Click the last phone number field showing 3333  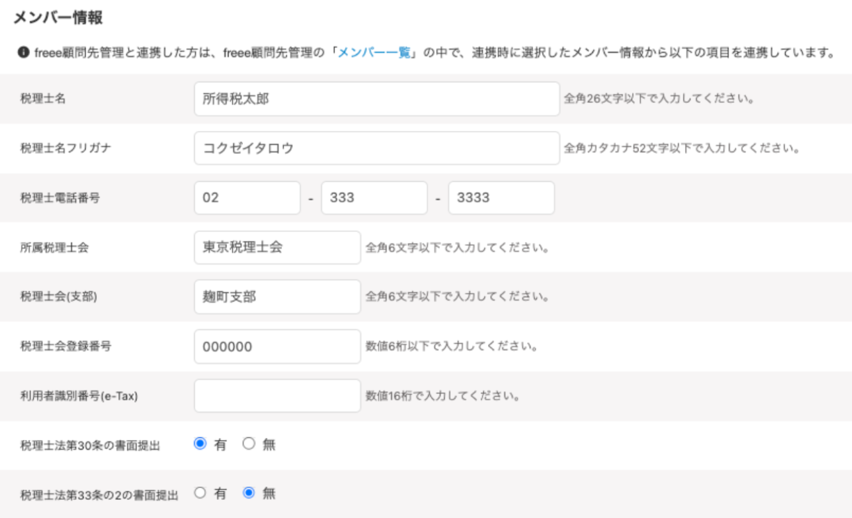click(501, 198)
